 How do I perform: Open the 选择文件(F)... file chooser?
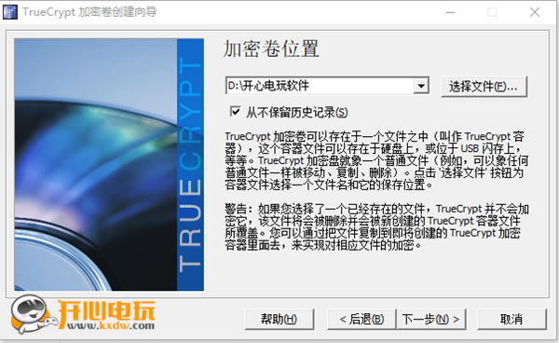(x=484, y=87)
